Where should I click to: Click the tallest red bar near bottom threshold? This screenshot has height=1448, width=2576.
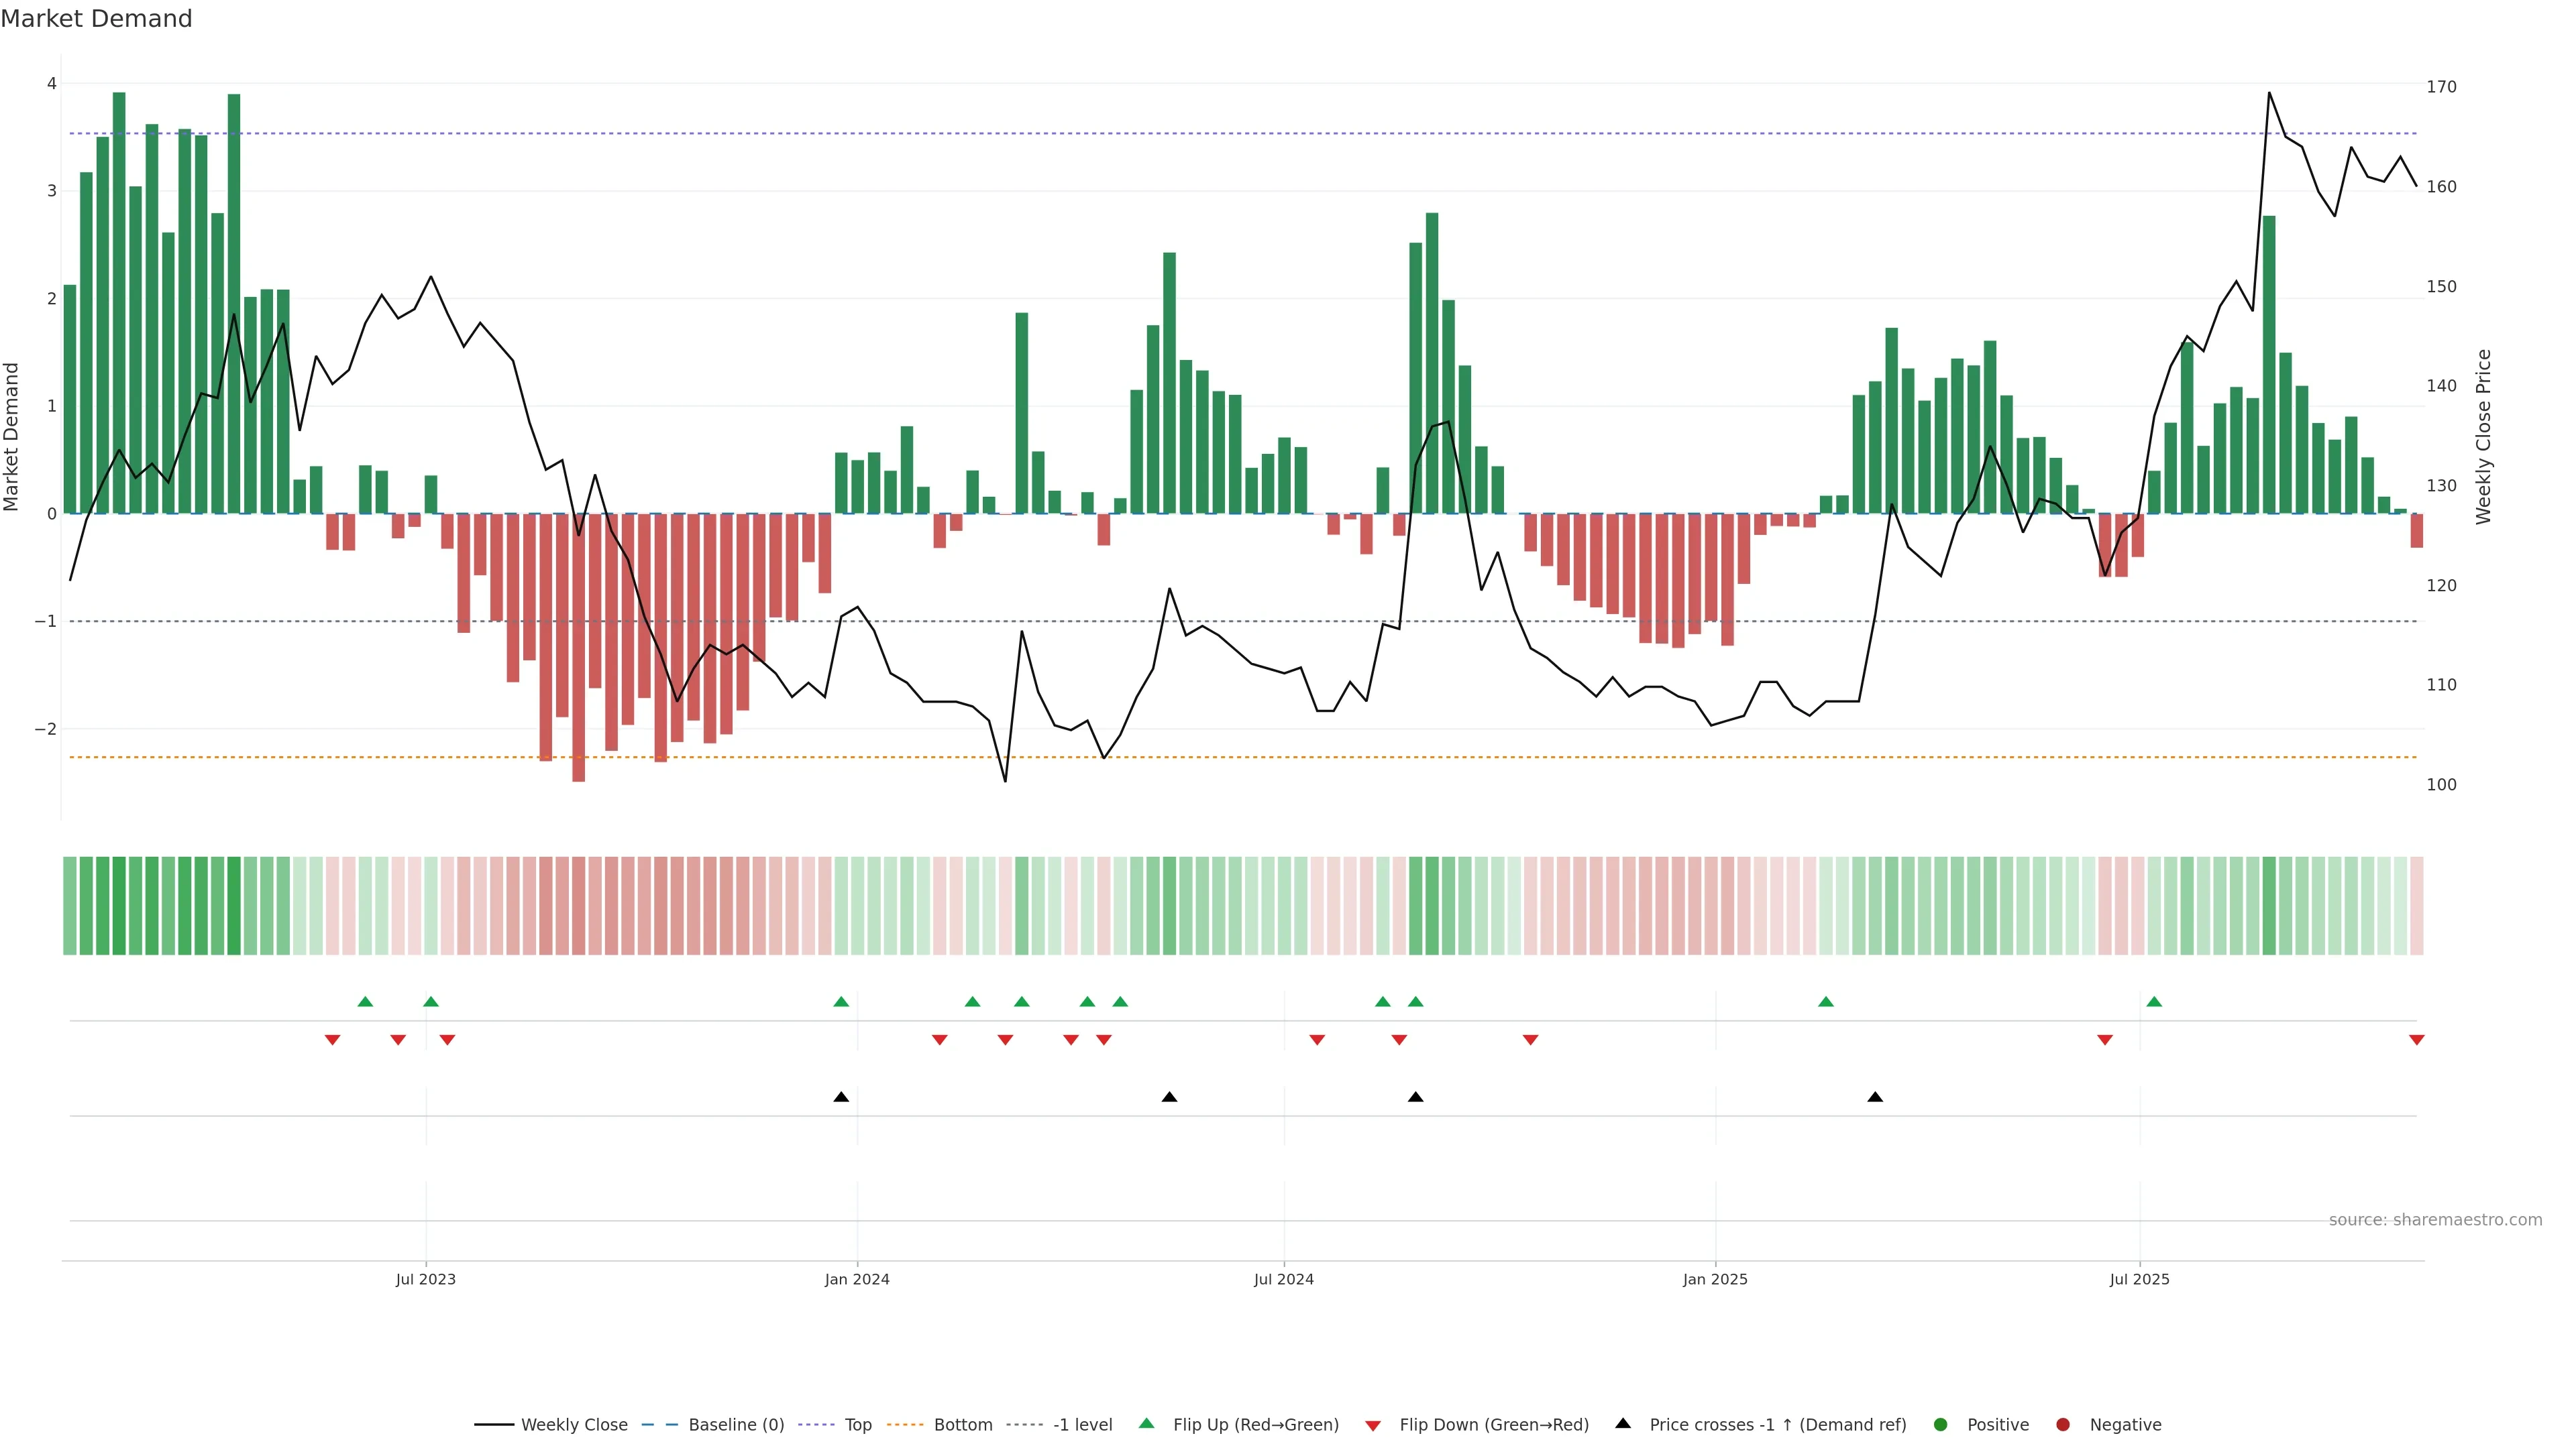click(578, 699)
